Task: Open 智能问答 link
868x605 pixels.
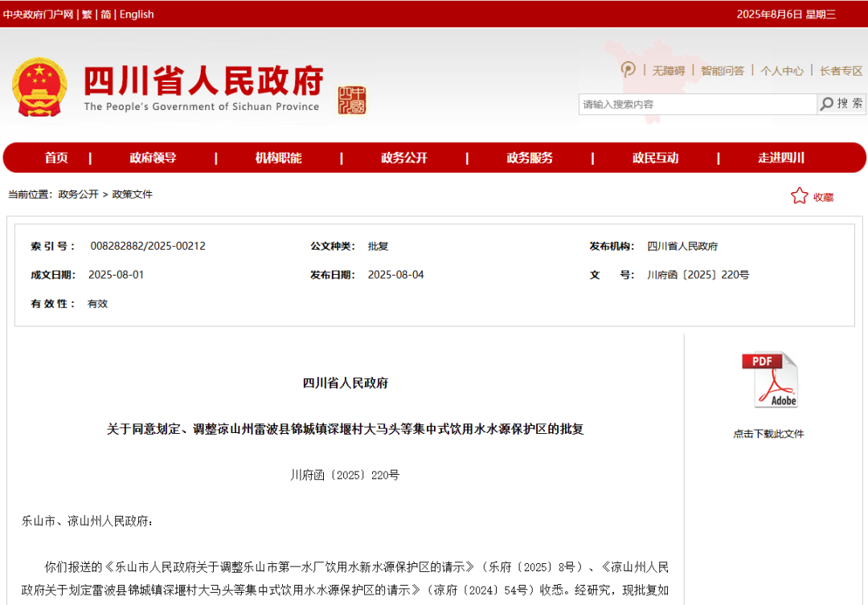Action: [x=723, y=71]
